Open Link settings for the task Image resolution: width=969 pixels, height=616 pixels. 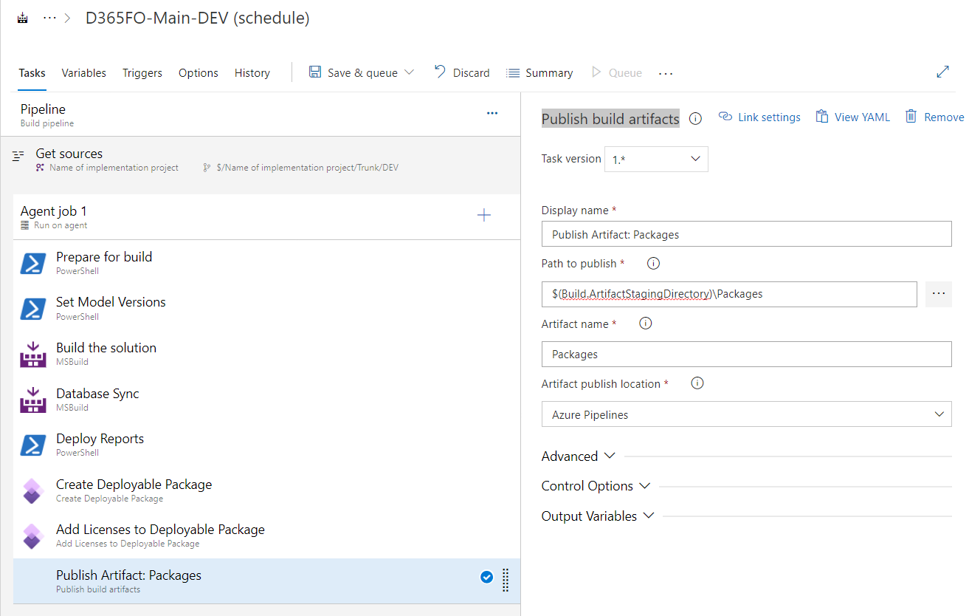point(759,117)
